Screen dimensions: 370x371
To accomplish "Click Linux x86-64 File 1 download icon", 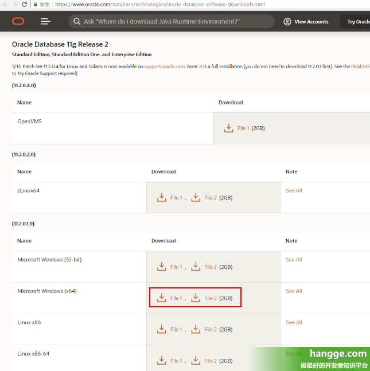I will [x=162, y=361].
